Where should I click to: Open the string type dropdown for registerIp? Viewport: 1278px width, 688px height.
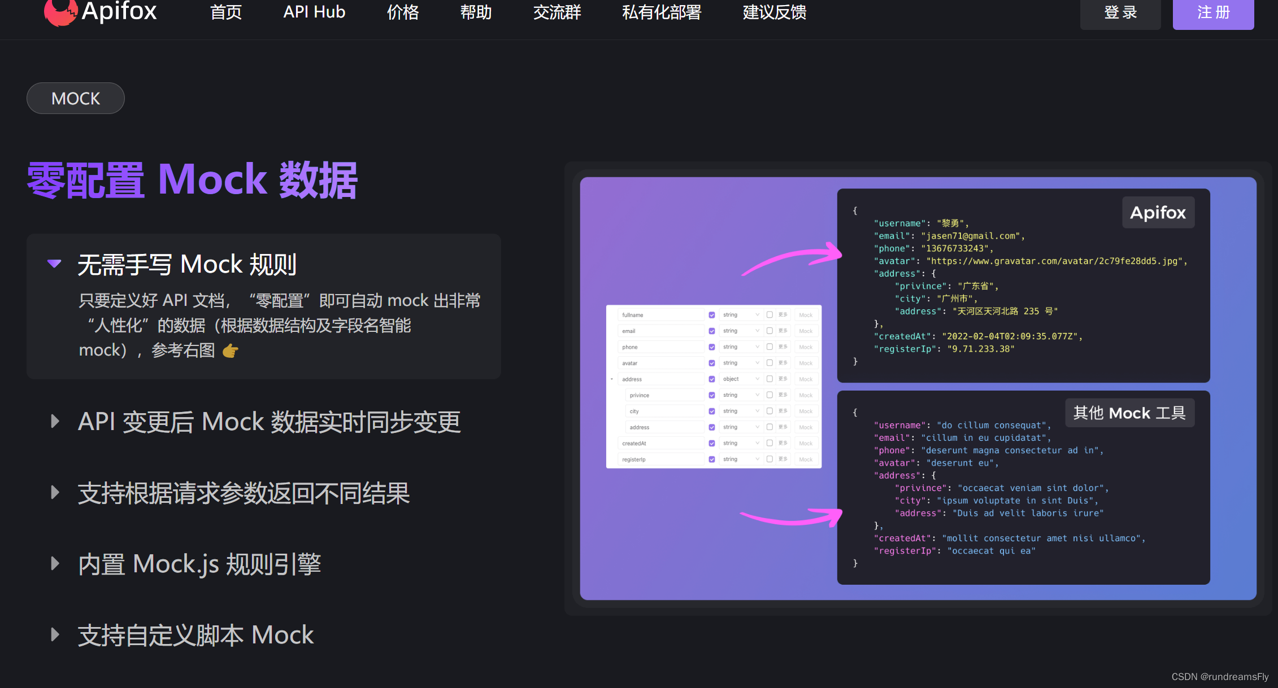pyautogui.click(x=741, y=459)
